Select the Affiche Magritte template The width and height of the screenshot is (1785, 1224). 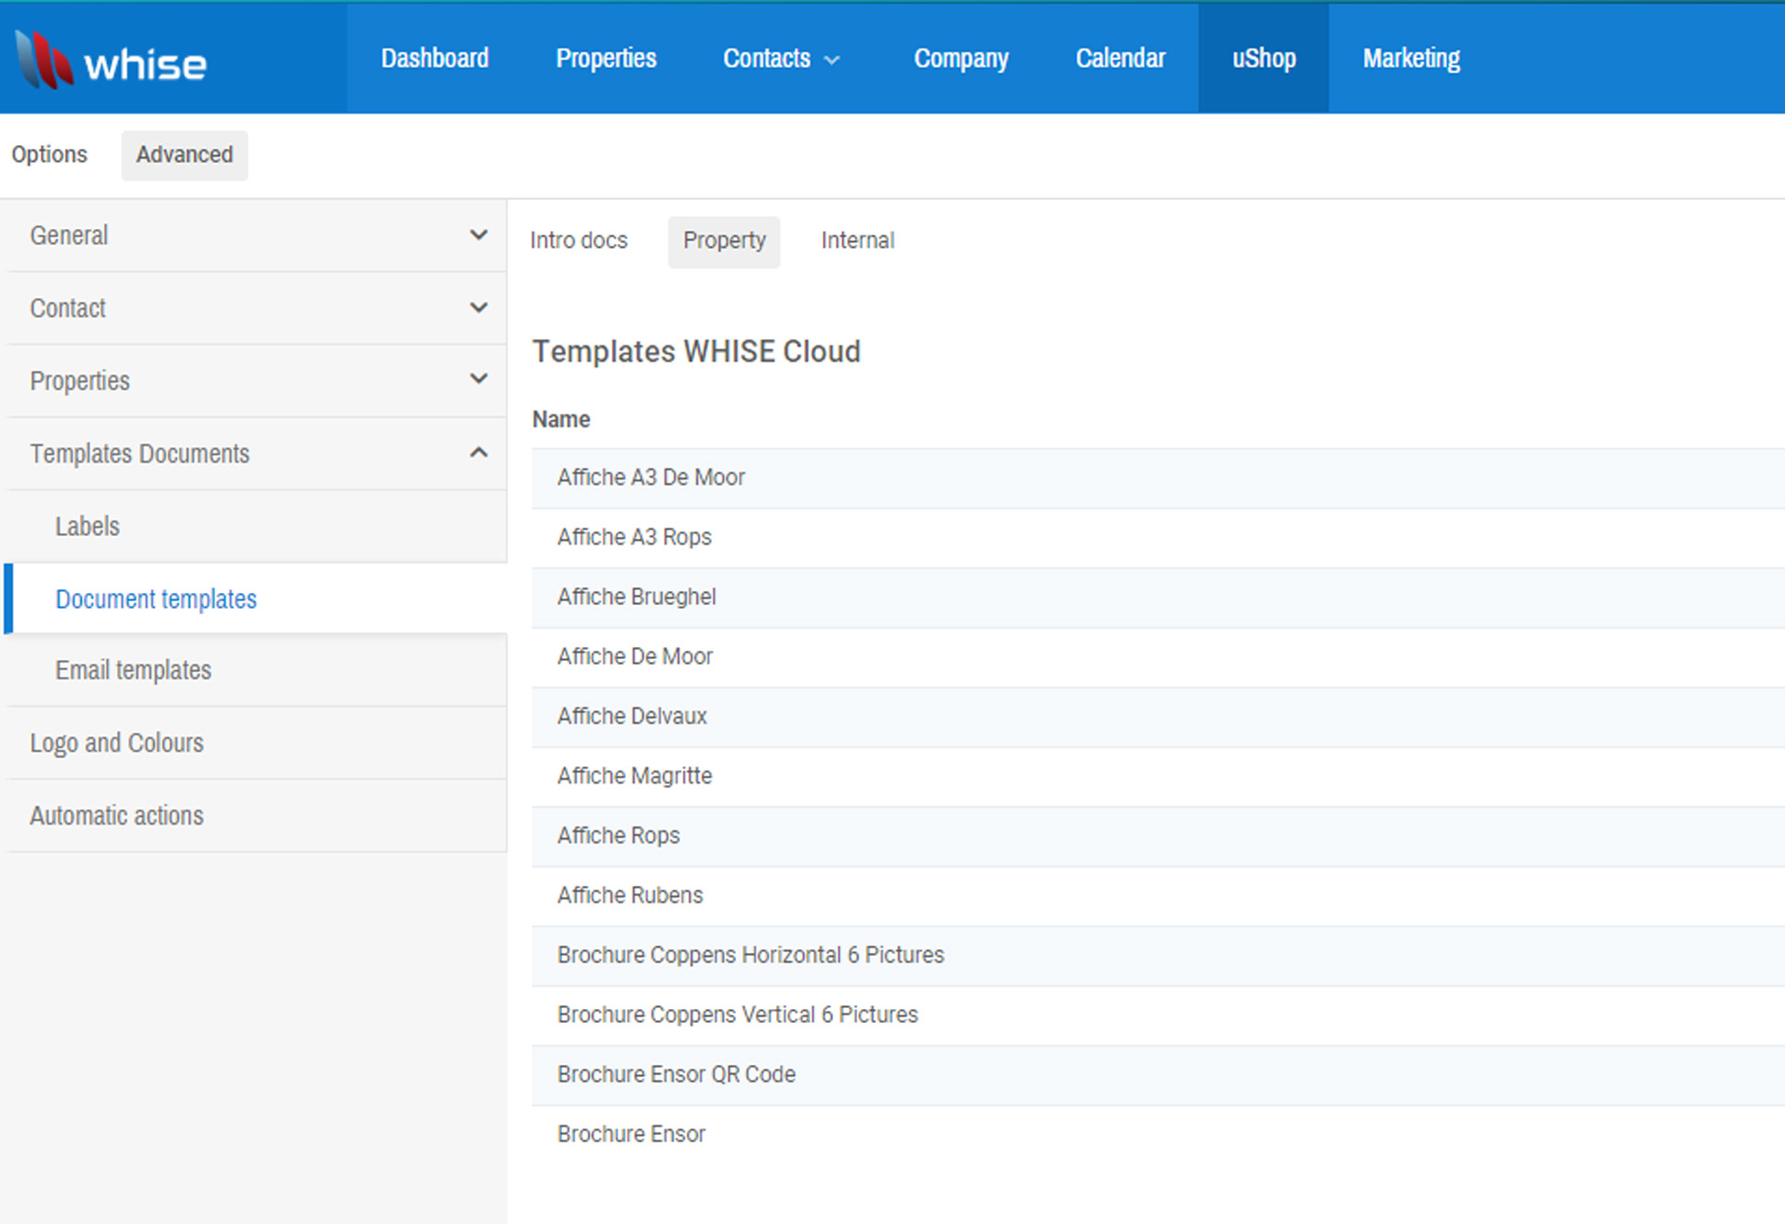[x=1158, y=775]
